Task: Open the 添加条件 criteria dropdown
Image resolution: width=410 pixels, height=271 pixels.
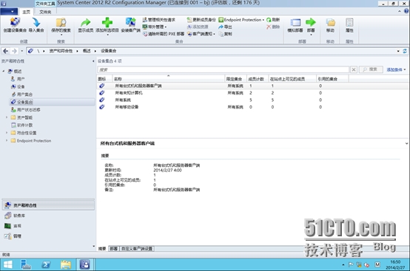Action: (x=396, y=69)
